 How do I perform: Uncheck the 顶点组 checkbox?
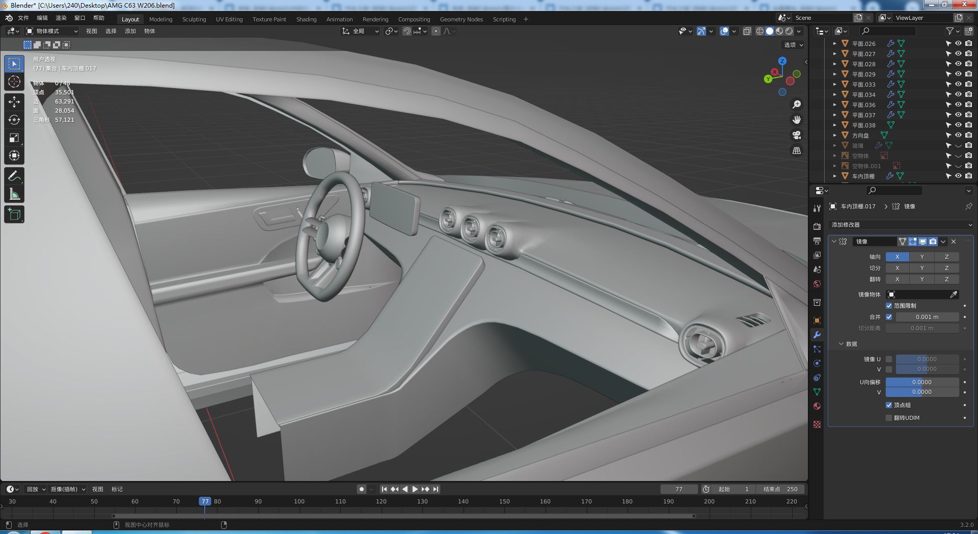coord(889,405)
